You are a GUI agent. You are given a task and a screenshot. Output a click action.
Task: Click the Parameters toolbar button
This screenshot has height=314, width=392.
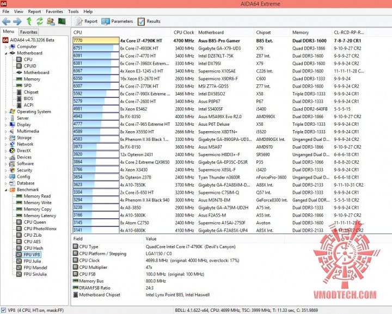117,21
